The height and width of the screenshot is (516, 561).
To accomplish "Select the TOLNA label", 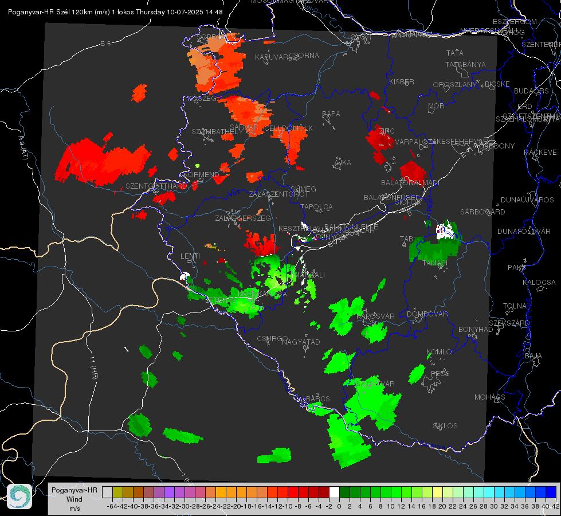I will pyautogui.click(x=515, y=306).
